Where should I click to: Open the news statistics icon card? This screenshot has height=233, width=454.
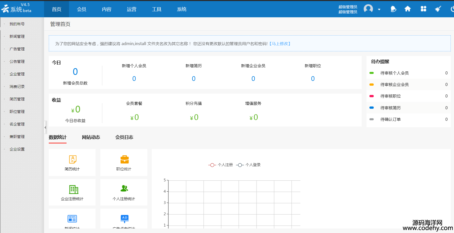[72, 219]
